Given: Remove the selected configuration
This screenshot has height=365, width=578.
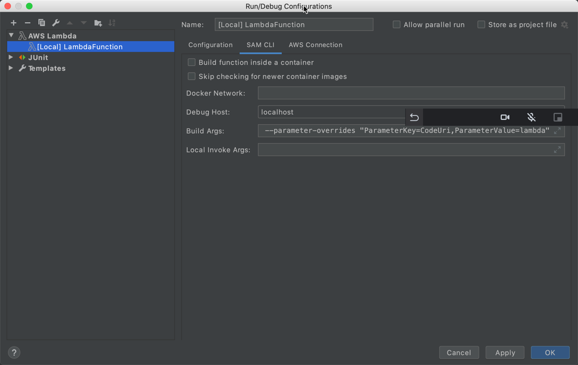Looking at the screenshot, I should [x=27, y=23].
